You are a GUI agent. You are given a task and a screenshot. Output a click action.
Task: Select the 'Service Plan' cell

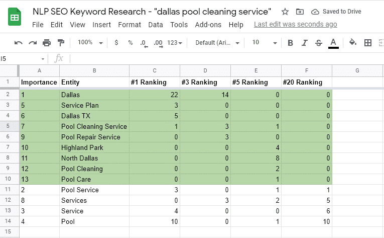point(94,105)
